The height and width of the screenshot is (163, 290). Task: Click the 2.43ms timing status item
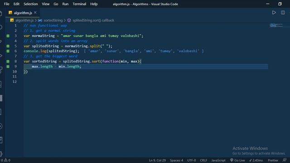coord(256,160)
